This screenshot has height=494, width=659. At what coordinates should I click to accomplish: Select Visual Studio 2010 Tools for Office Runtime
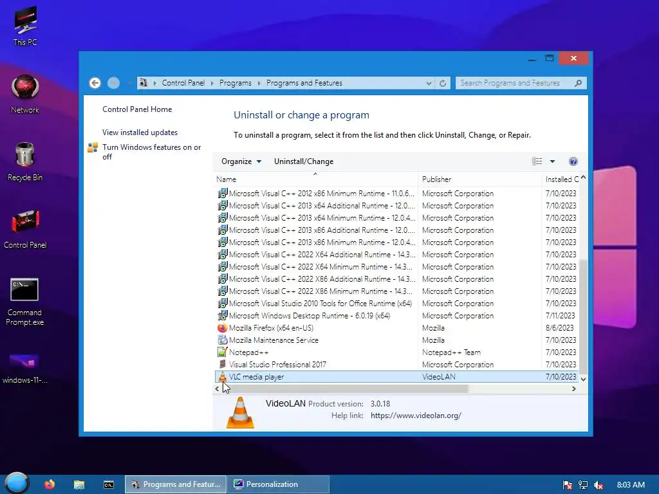point(396,304)
